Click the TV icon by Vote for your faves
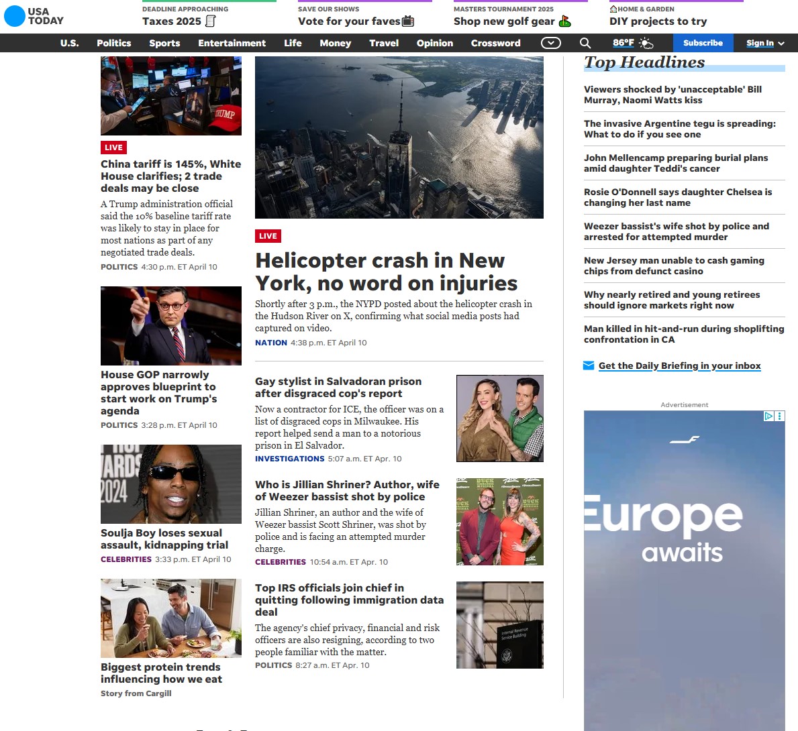This screenshot has height=731, width=798. 407,21
